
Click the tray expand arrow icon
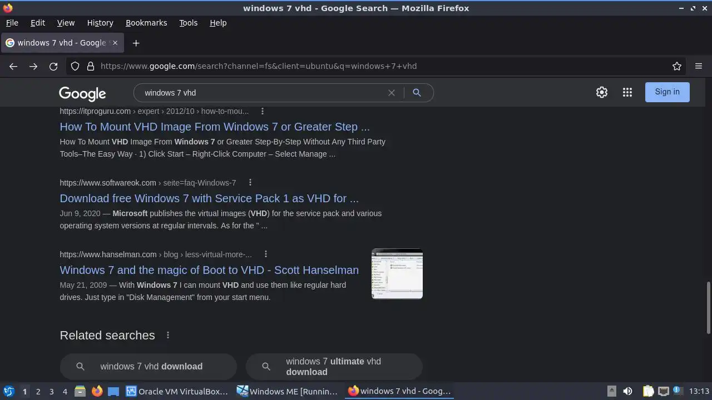click(611, 391)
